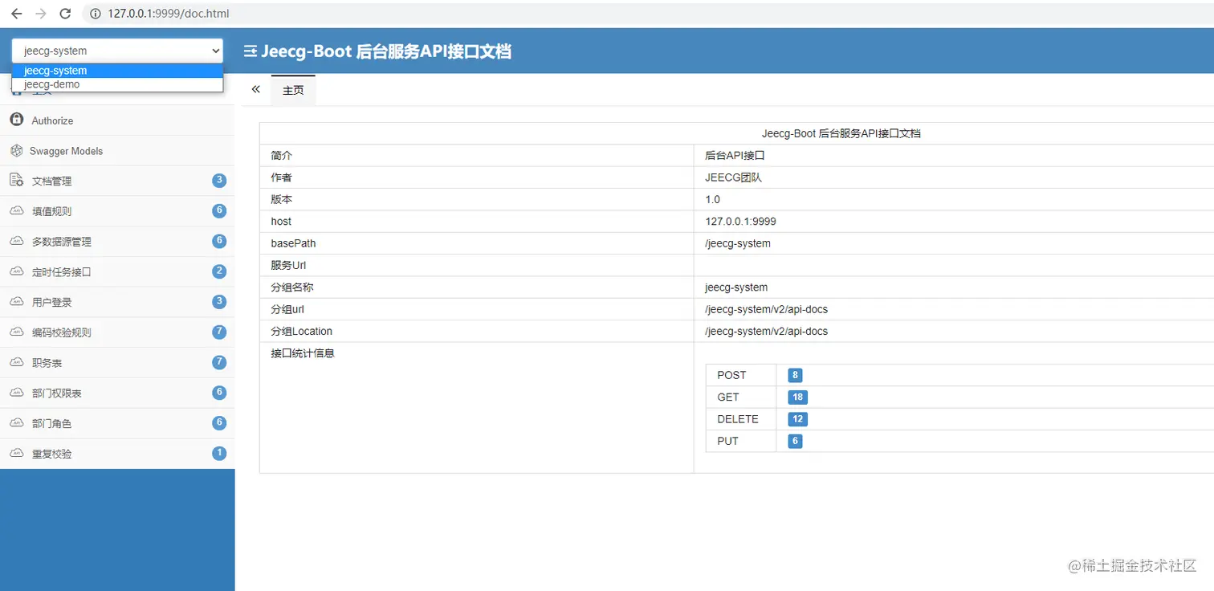The width and height of the screenshot is (1214, 591).
Task: Select jeecg-demo option in dropdown list
Action: pyautogui.click(x=117, y=84)
